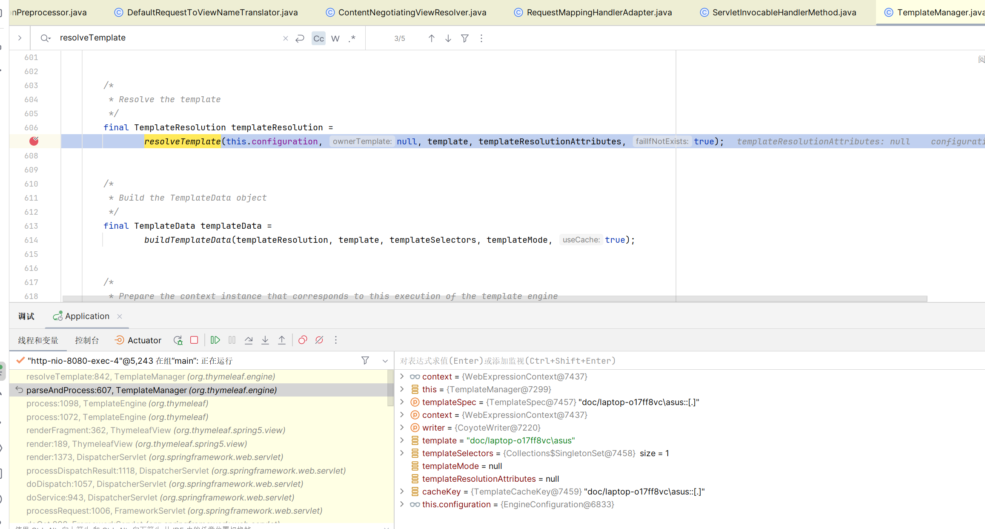The width and height of the screenshot is (985, 529).
Task: Mute all breakpoints
Action: 319,340
